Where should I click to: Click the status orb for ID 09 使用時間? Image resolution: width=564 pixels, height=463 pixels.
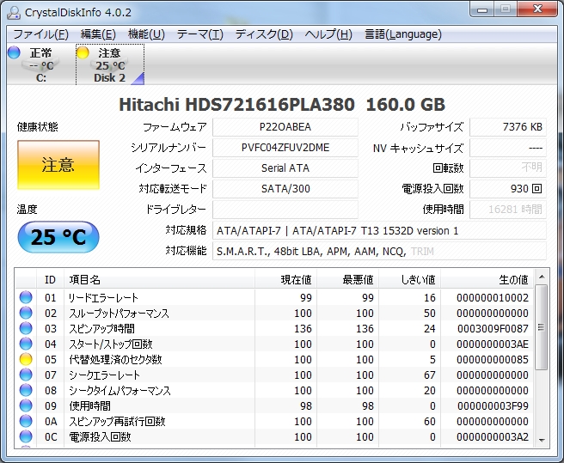26,405
